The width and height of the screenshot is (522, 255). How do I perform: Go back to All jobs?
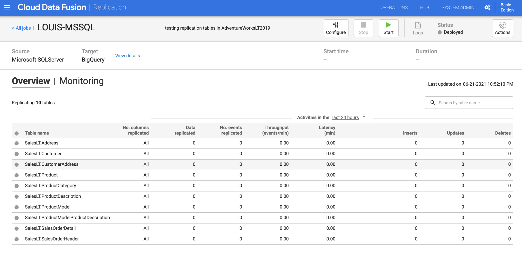[23, 28]
